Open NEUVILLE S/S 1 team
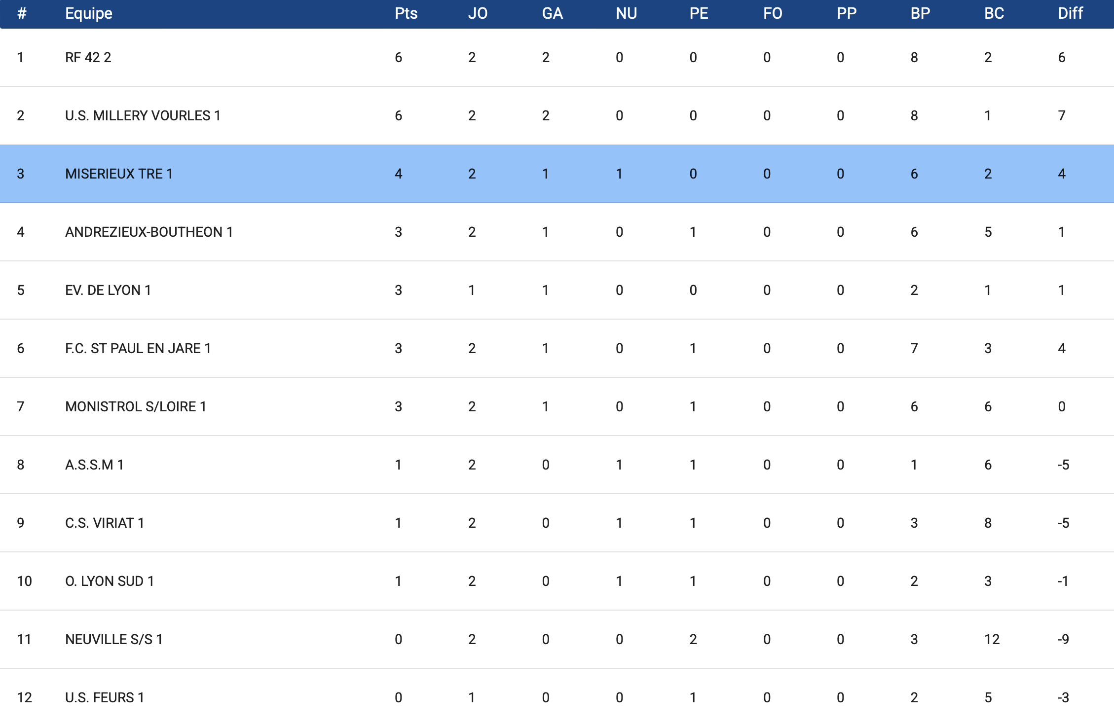1114x725 pixels. pos(114,640)
